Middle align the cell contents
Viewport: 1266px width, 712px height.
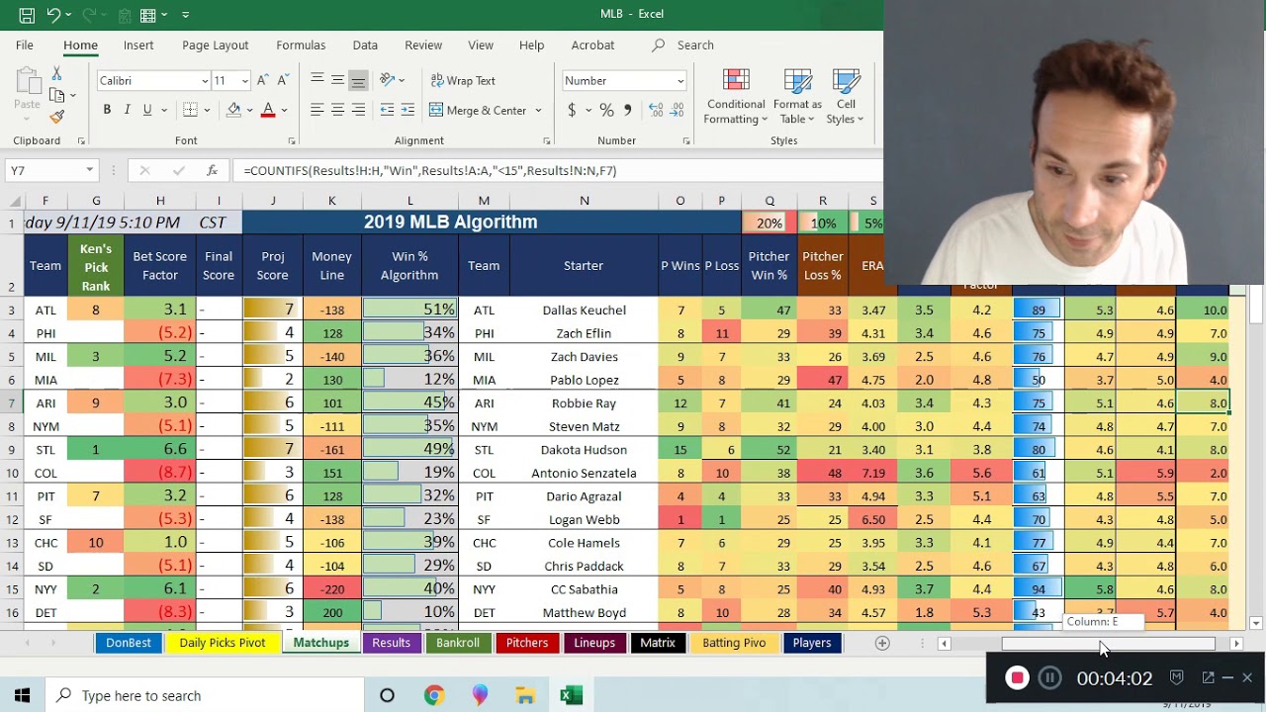pyautogui.click(x=337, y=80)
